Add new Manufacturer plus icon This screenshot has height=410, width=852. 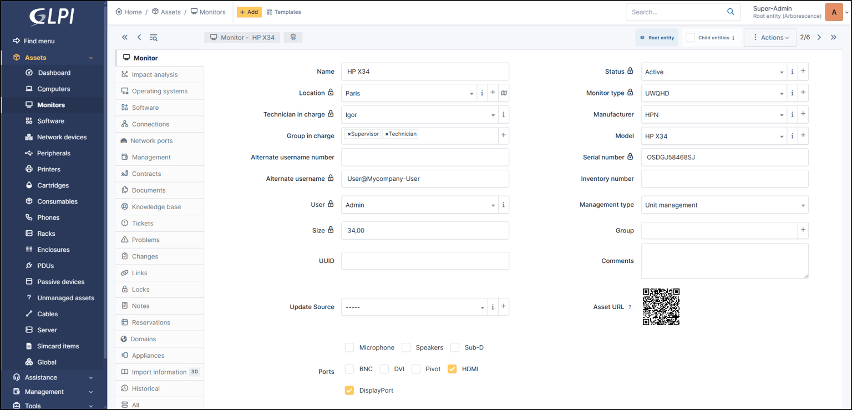click(x=803, y=114)
